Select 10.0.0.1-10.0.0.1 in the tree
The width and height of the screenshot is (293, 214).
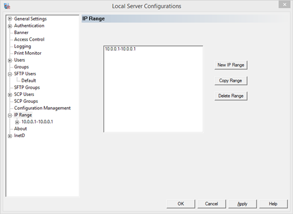point(37,122)
